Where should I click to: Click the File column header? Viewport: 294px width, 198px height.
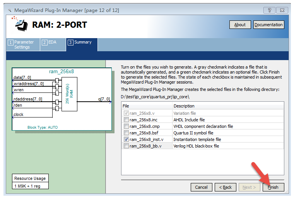point(147,106)
